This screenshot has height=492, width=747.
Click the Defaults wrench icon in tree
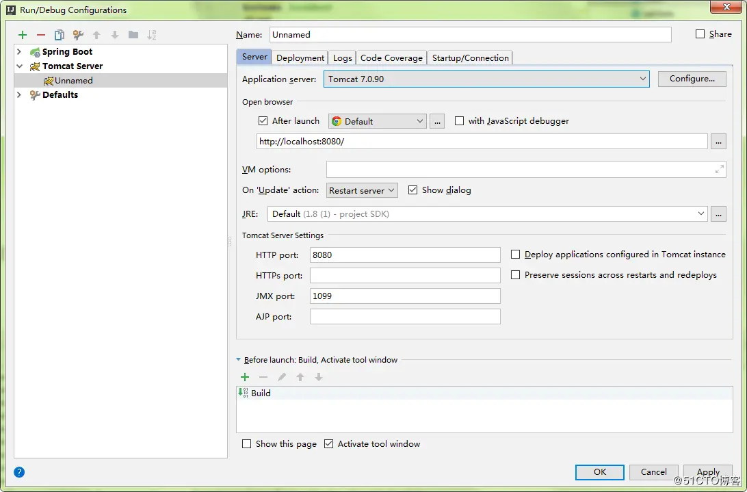35,95
